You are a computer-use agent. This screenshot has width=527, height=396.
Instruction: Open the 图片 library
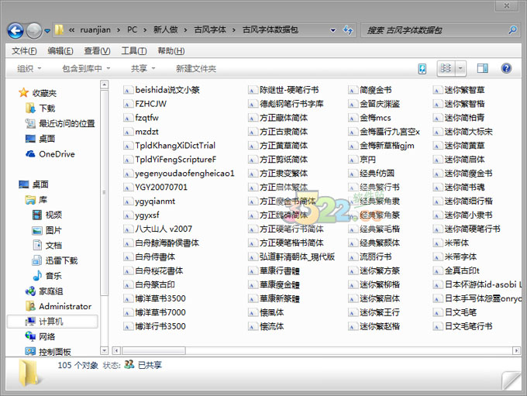(46, 230)
